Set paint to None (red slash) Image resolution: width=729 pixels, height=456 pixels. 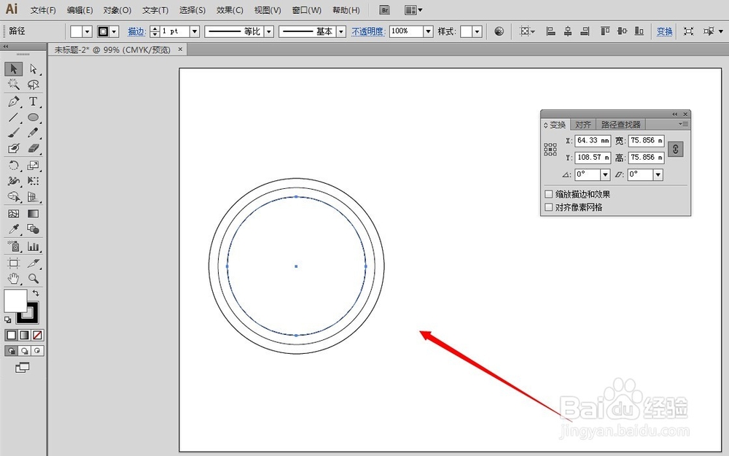point(38,335)
